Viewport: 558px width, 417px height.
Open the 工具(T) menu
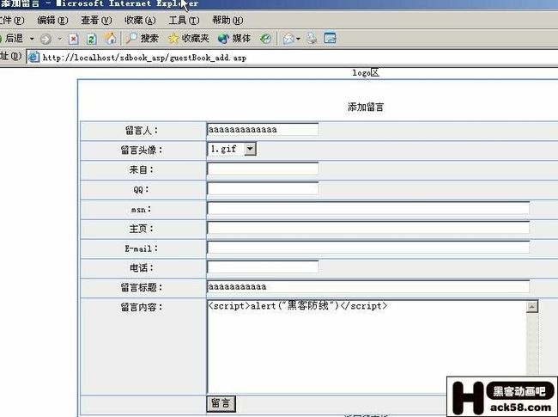[x=184, y=21]
